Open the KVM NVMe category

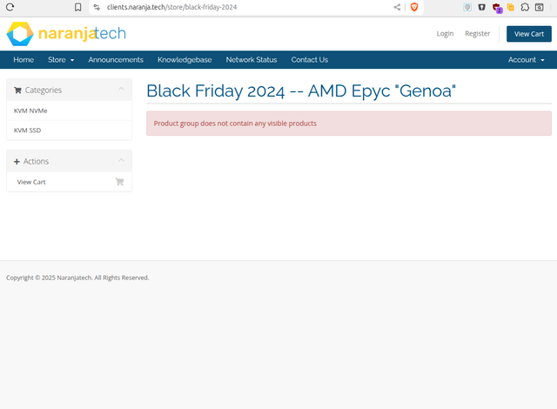pyautogui.click(x=30, y=111)
